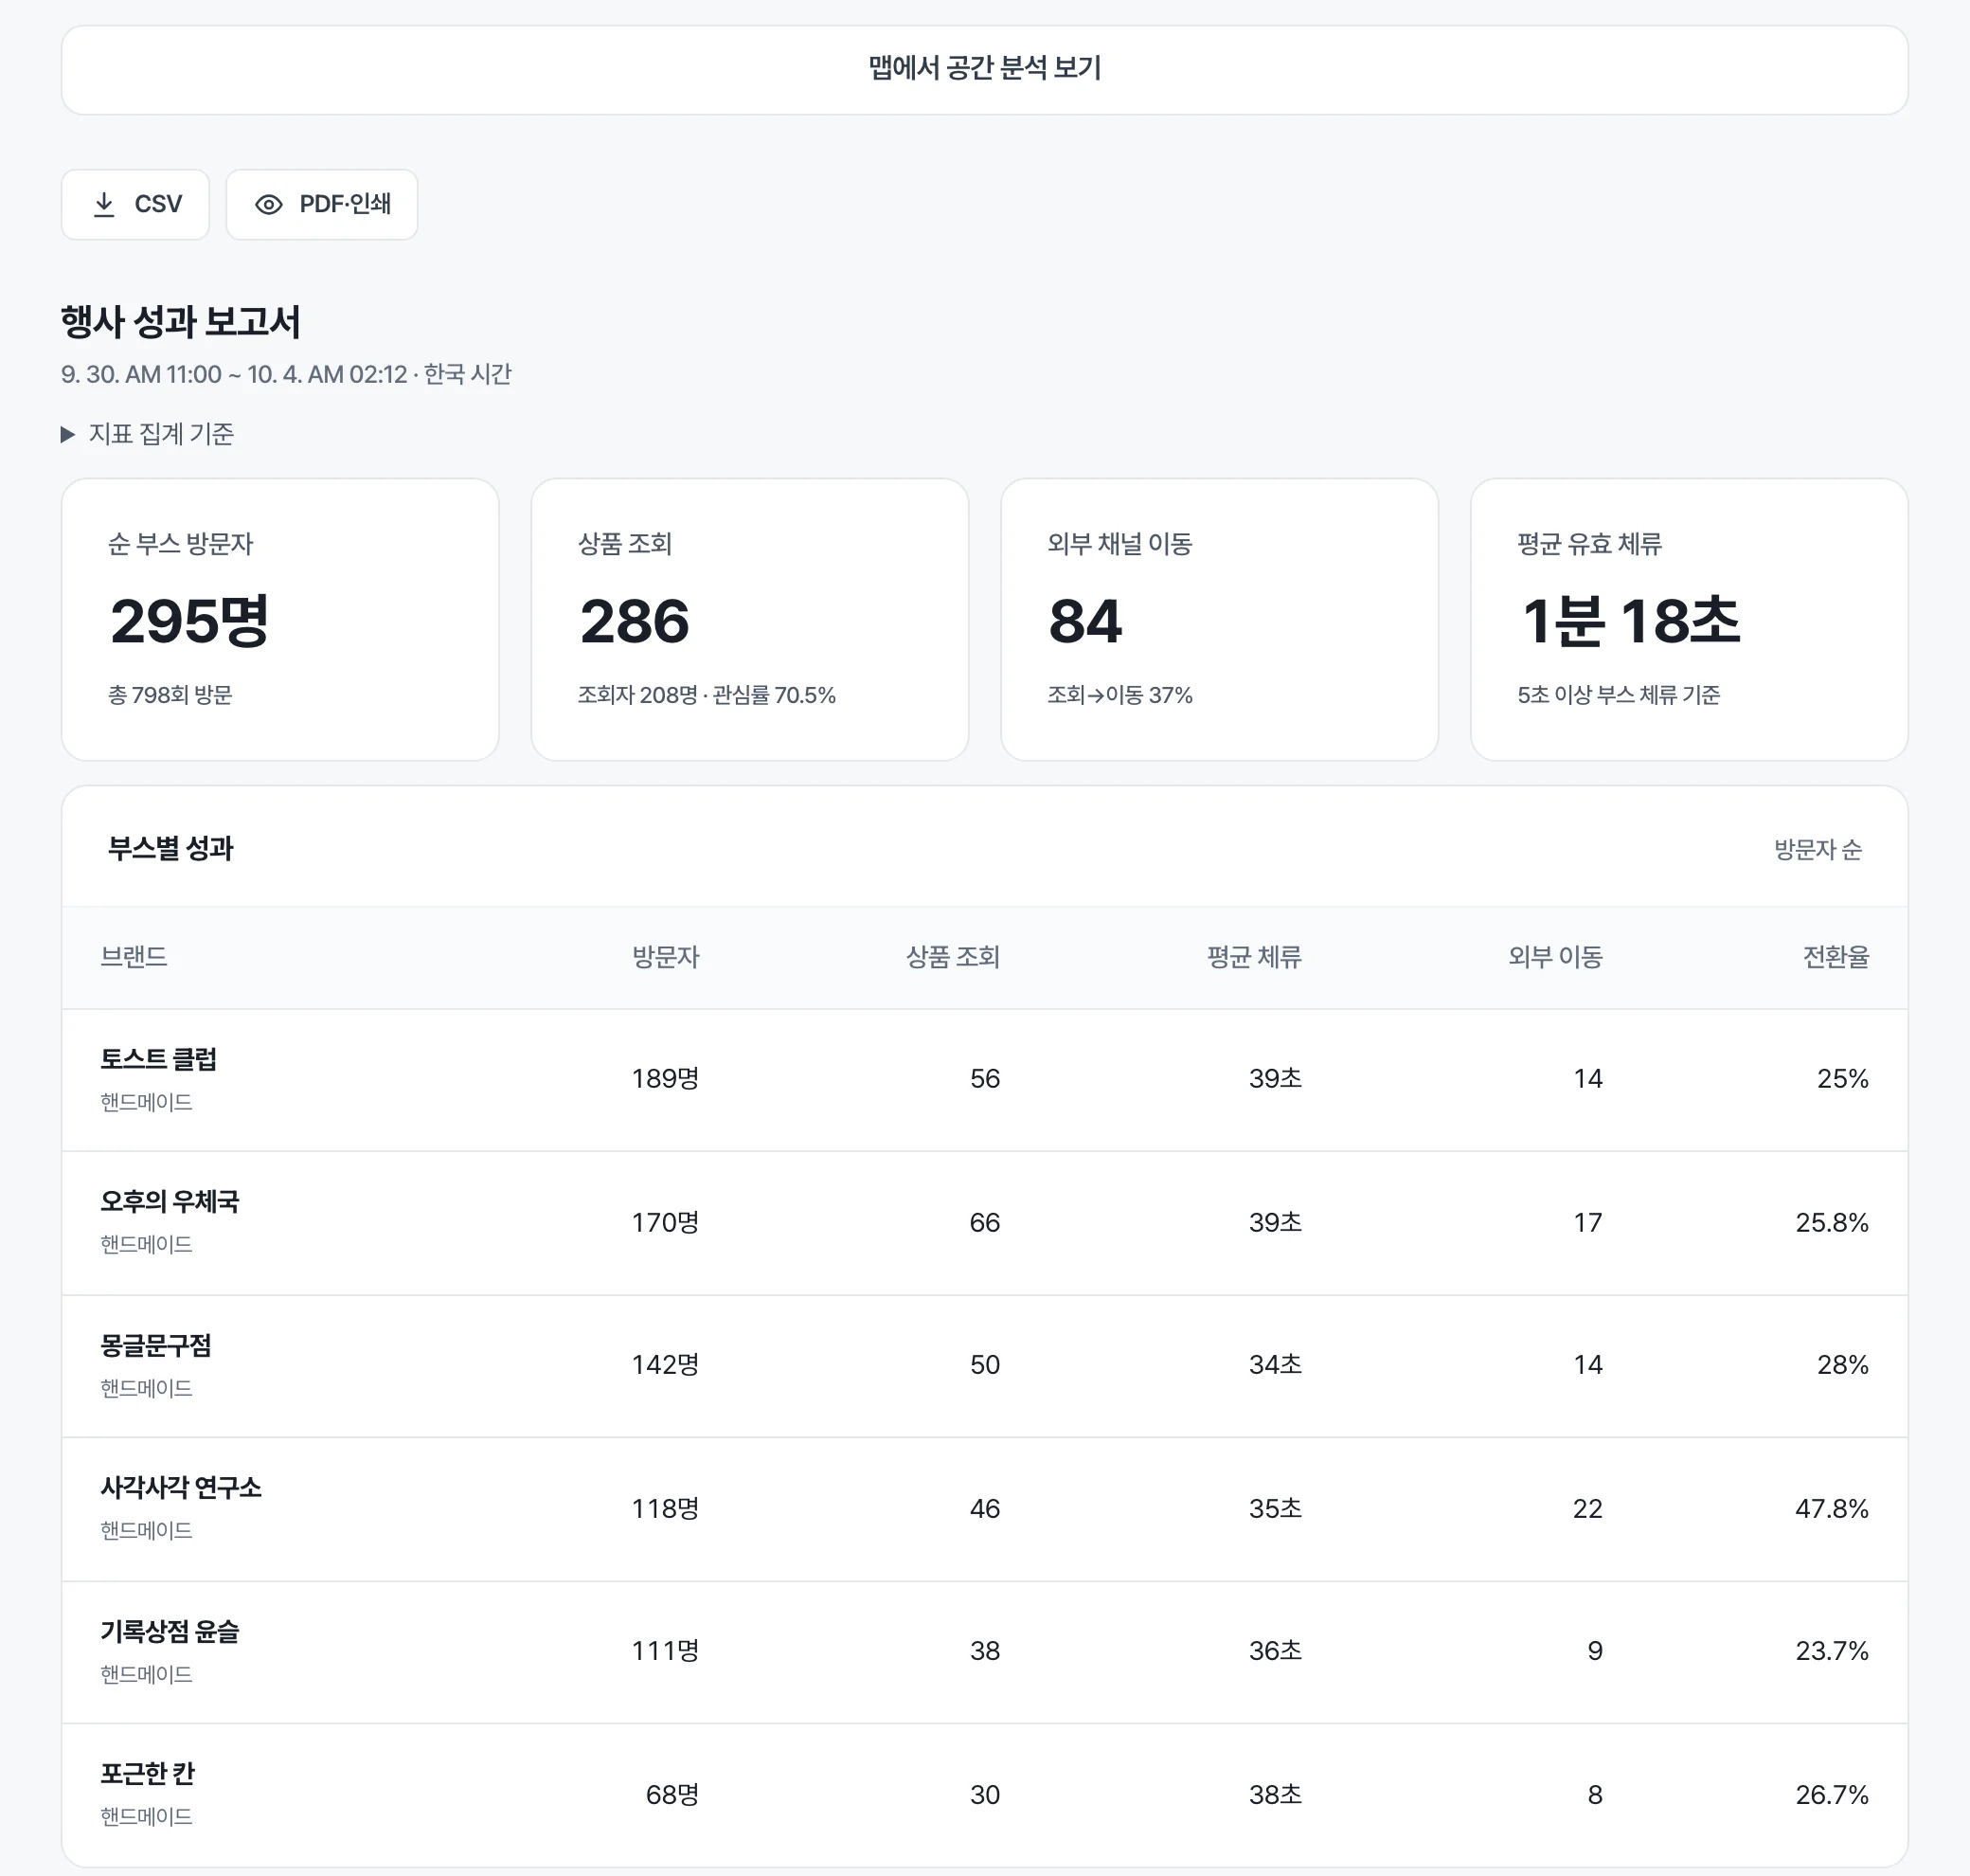1970x1876 pixels.
Task: Click the CSV download arrow icon
Action: pos(104,205)
